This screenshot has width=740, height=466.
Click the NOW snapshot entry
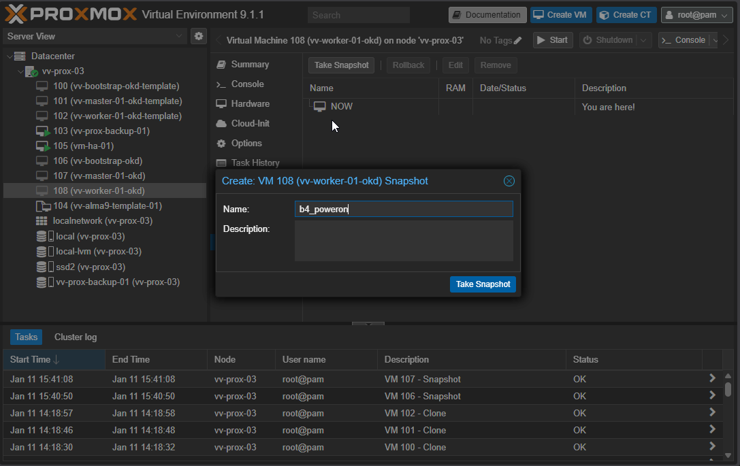(341, 107)
